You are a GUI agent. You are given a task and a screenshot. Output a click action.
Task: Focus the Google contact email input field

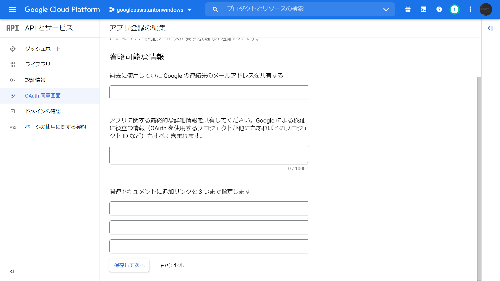click(209, 92)
